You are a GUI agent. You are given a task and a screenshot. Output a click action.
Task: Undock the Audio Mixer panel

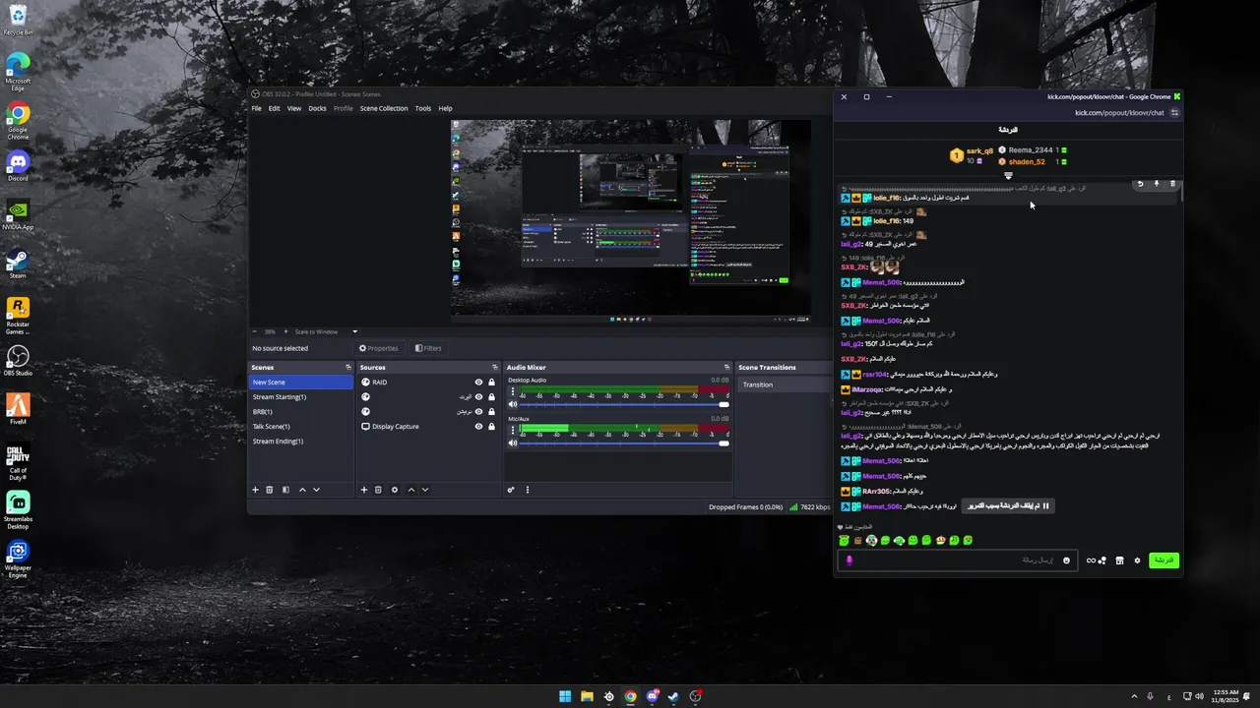tap(726, 368)
